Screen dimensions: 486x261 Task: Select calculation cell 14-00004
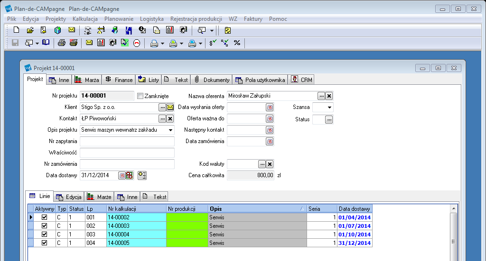[x=136, y=234]
